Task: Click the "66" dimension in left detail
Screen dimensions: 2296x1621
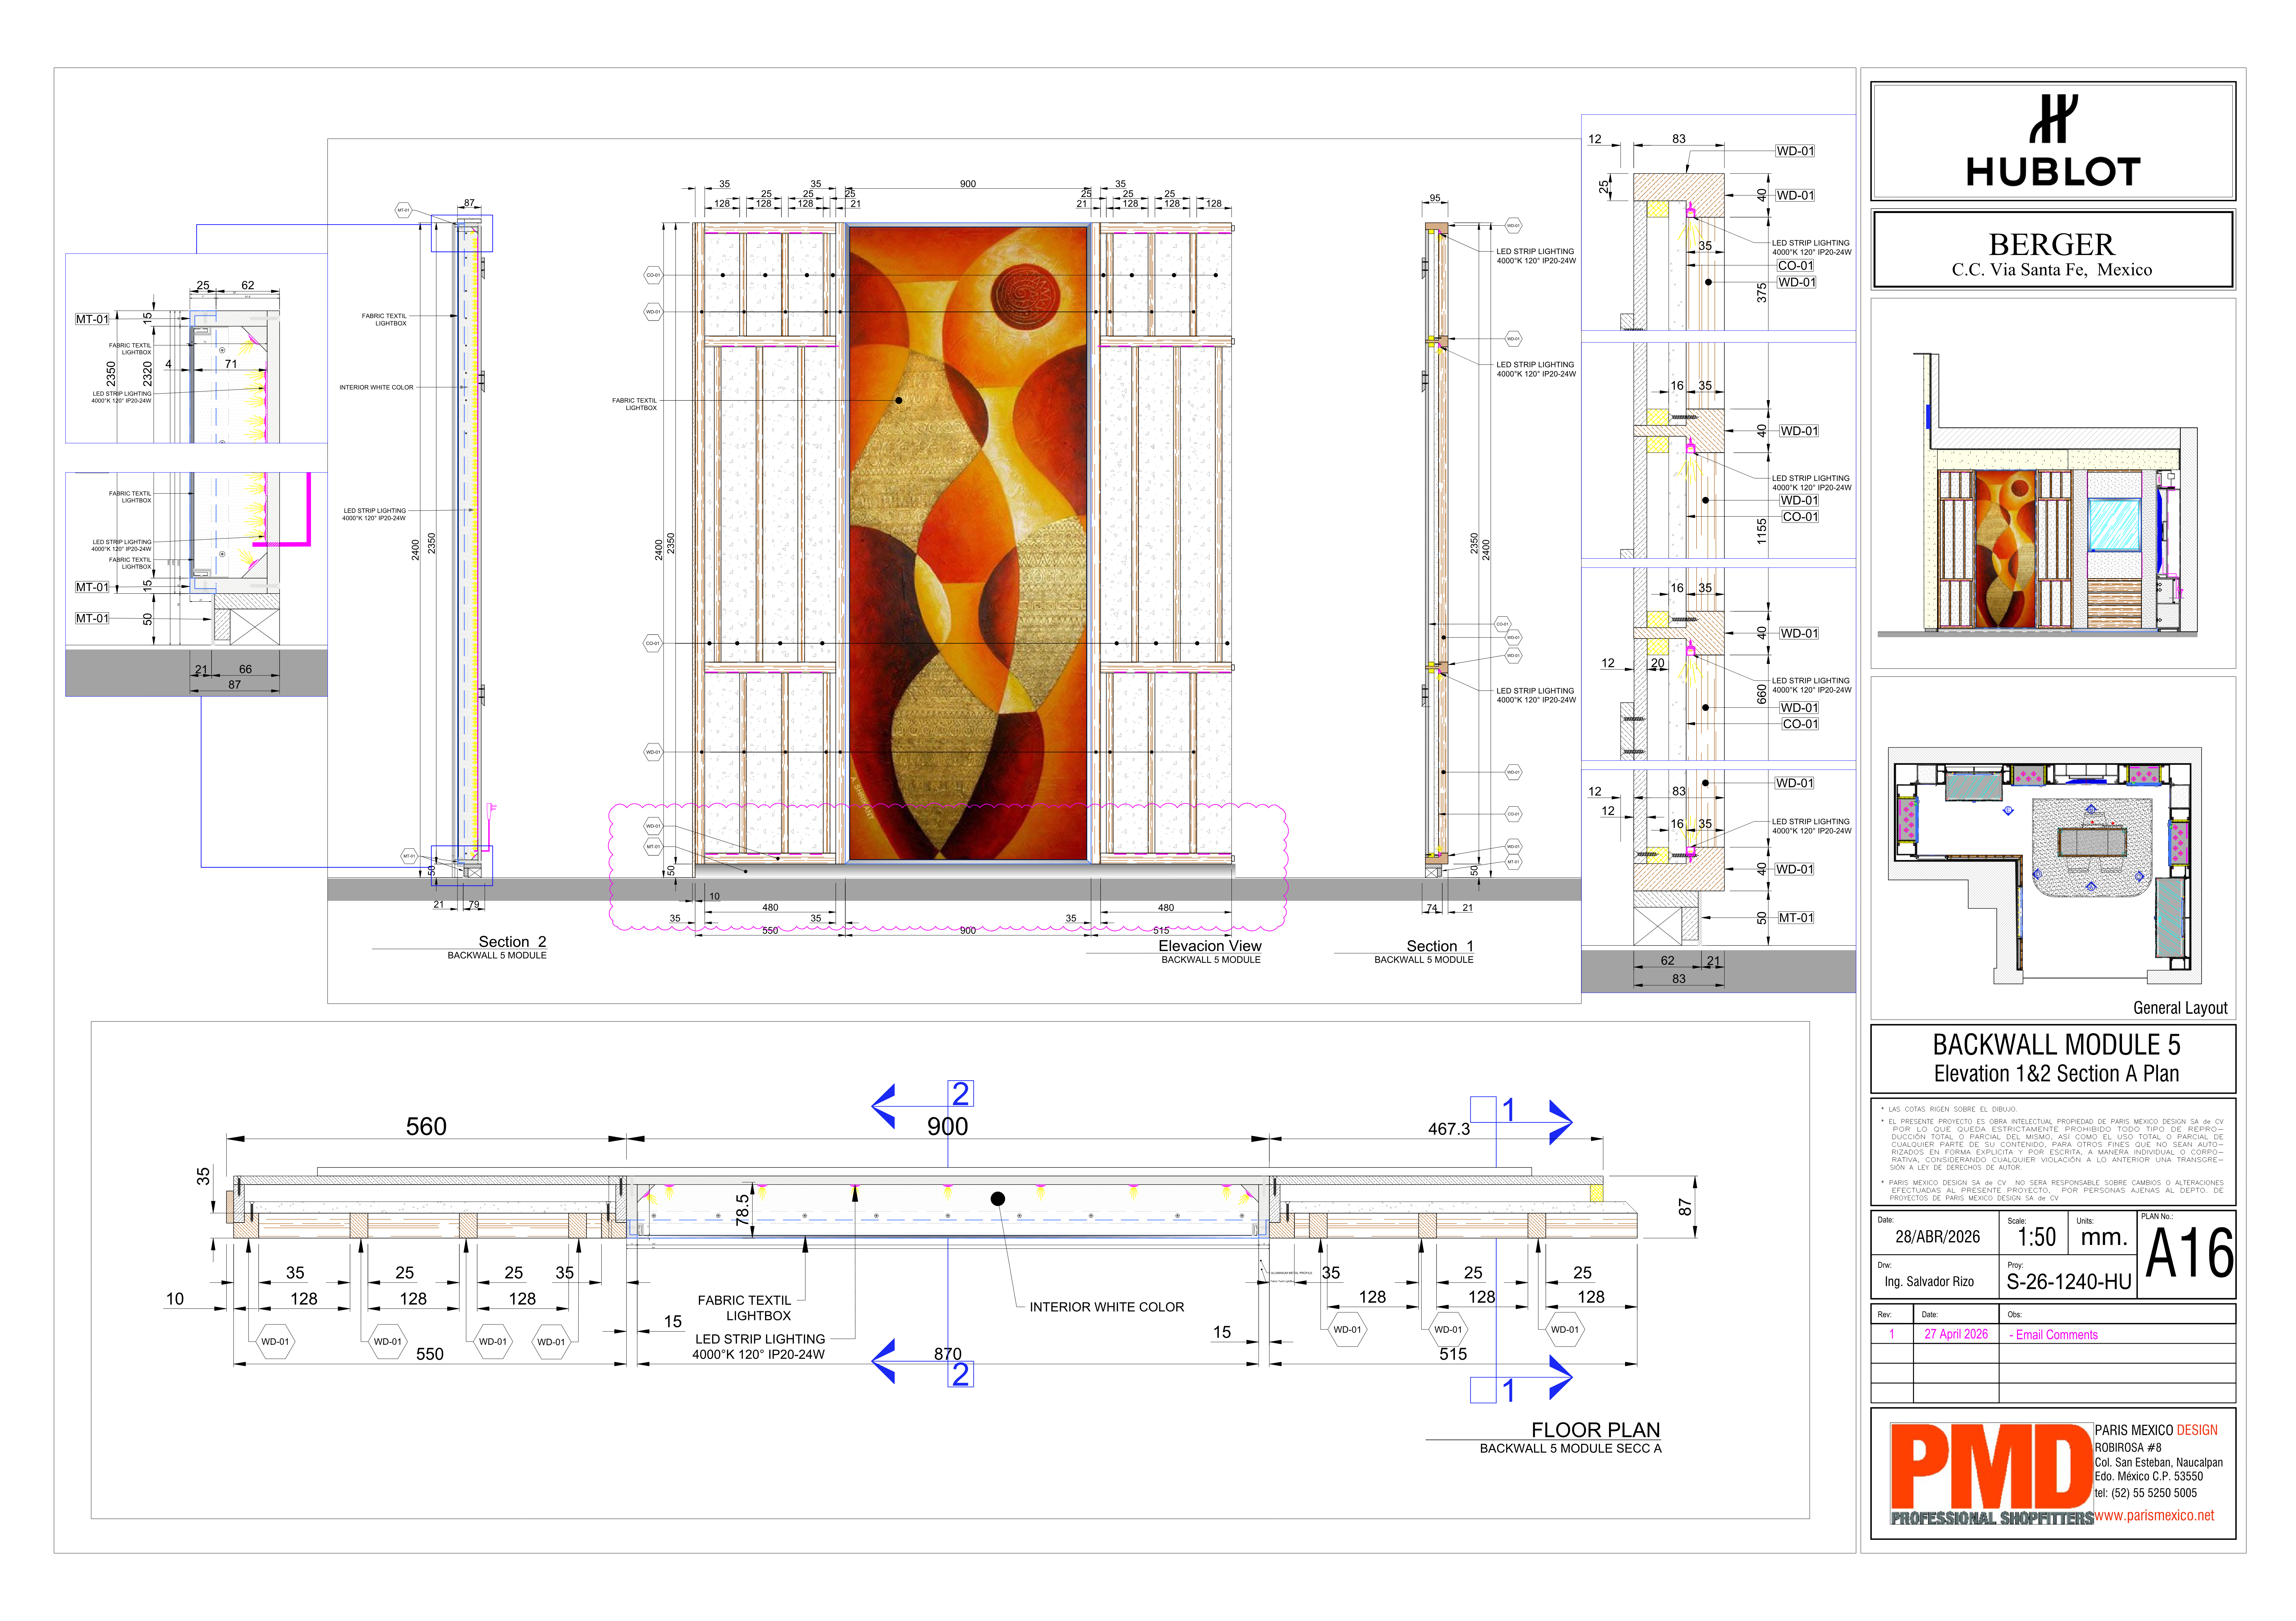Action: click(x=245, y=670)
